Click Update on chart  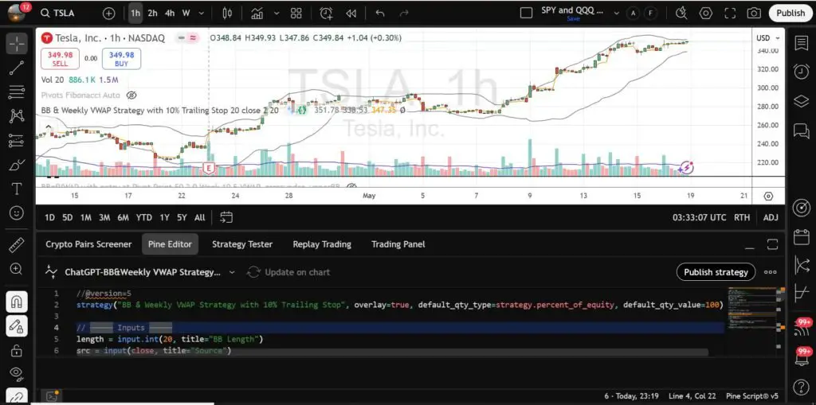point(288,272)
